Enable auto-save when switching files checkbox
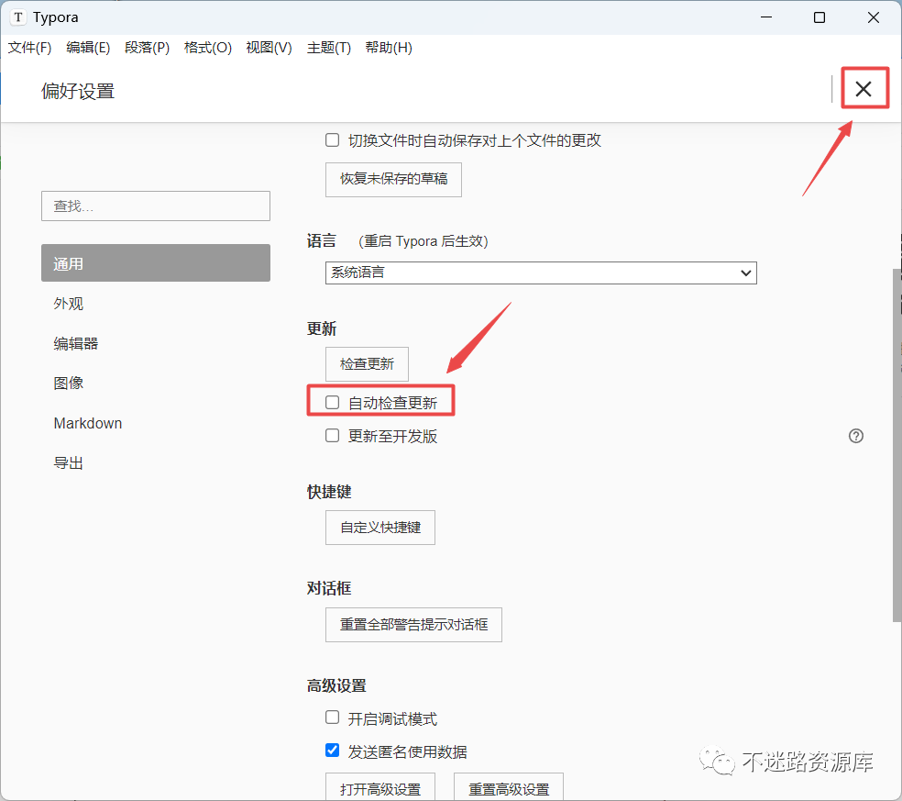The height and width of the screenshot is (801, 902). [332, 140]
